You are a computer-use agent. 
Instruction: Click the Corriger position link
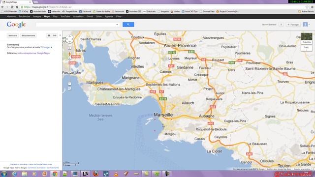pyautogui.click(x=46, y=47)
